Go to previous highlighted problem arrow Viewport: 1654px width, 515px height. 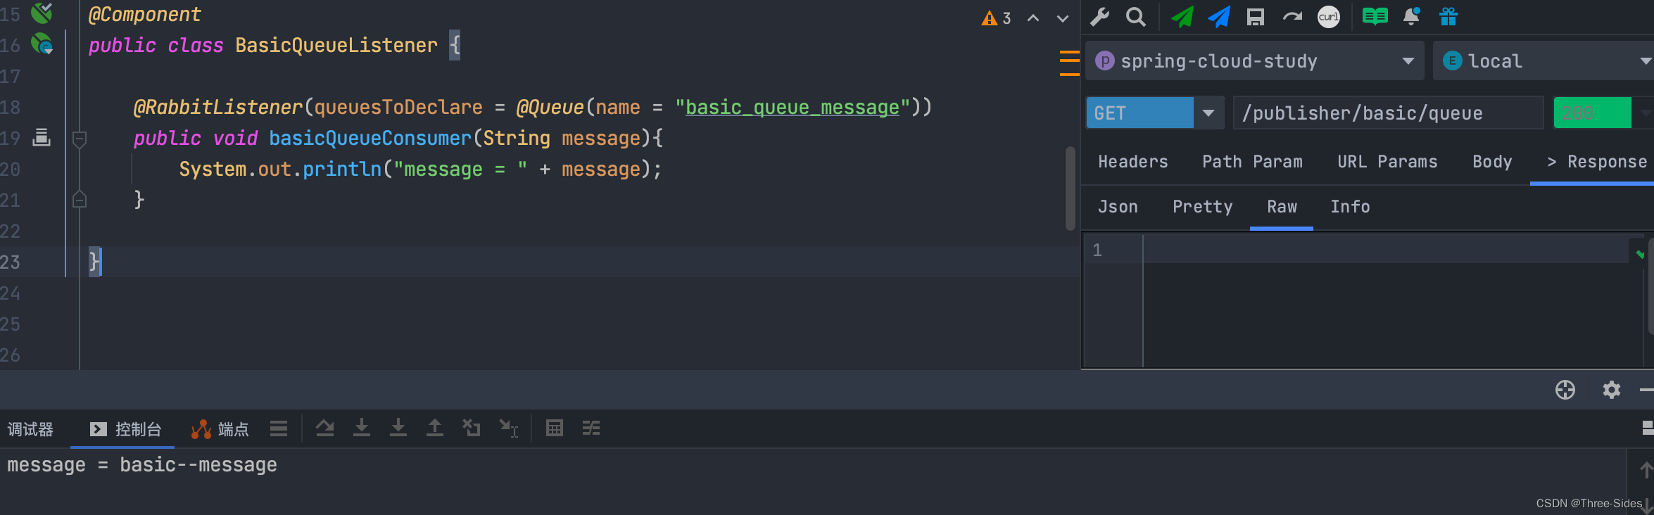coord(1033,18)
